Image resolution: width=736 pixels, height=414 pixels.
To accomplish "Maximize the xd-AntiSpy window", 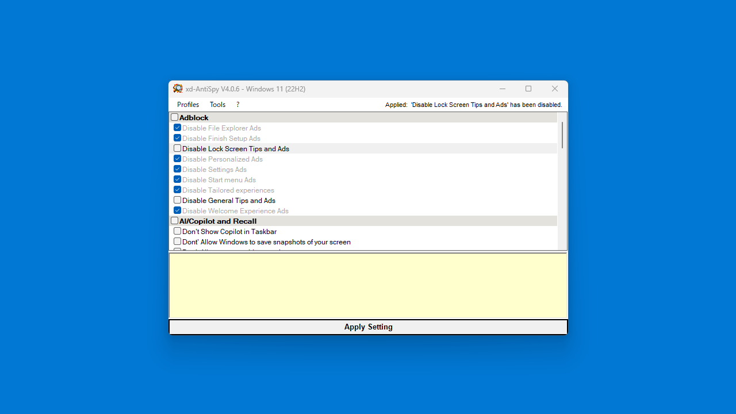I will coord(528,89).
